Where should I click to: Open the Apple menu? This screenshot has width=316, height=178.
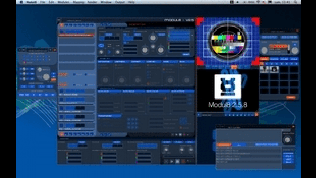tap(21, 2)
